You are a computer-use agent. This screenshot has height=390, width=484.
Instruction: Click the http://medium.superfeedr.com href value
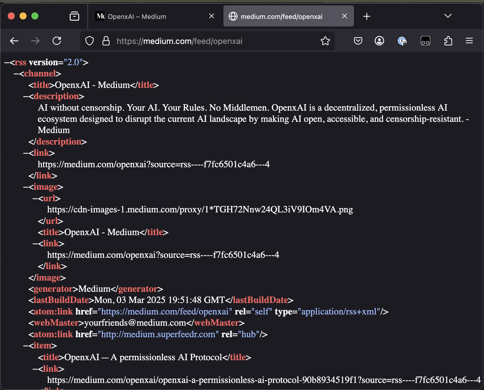point(158,334)
